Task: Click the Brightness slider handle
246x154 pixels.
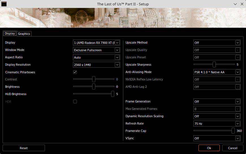Action: pyautogui.click(x=94, y=87)
